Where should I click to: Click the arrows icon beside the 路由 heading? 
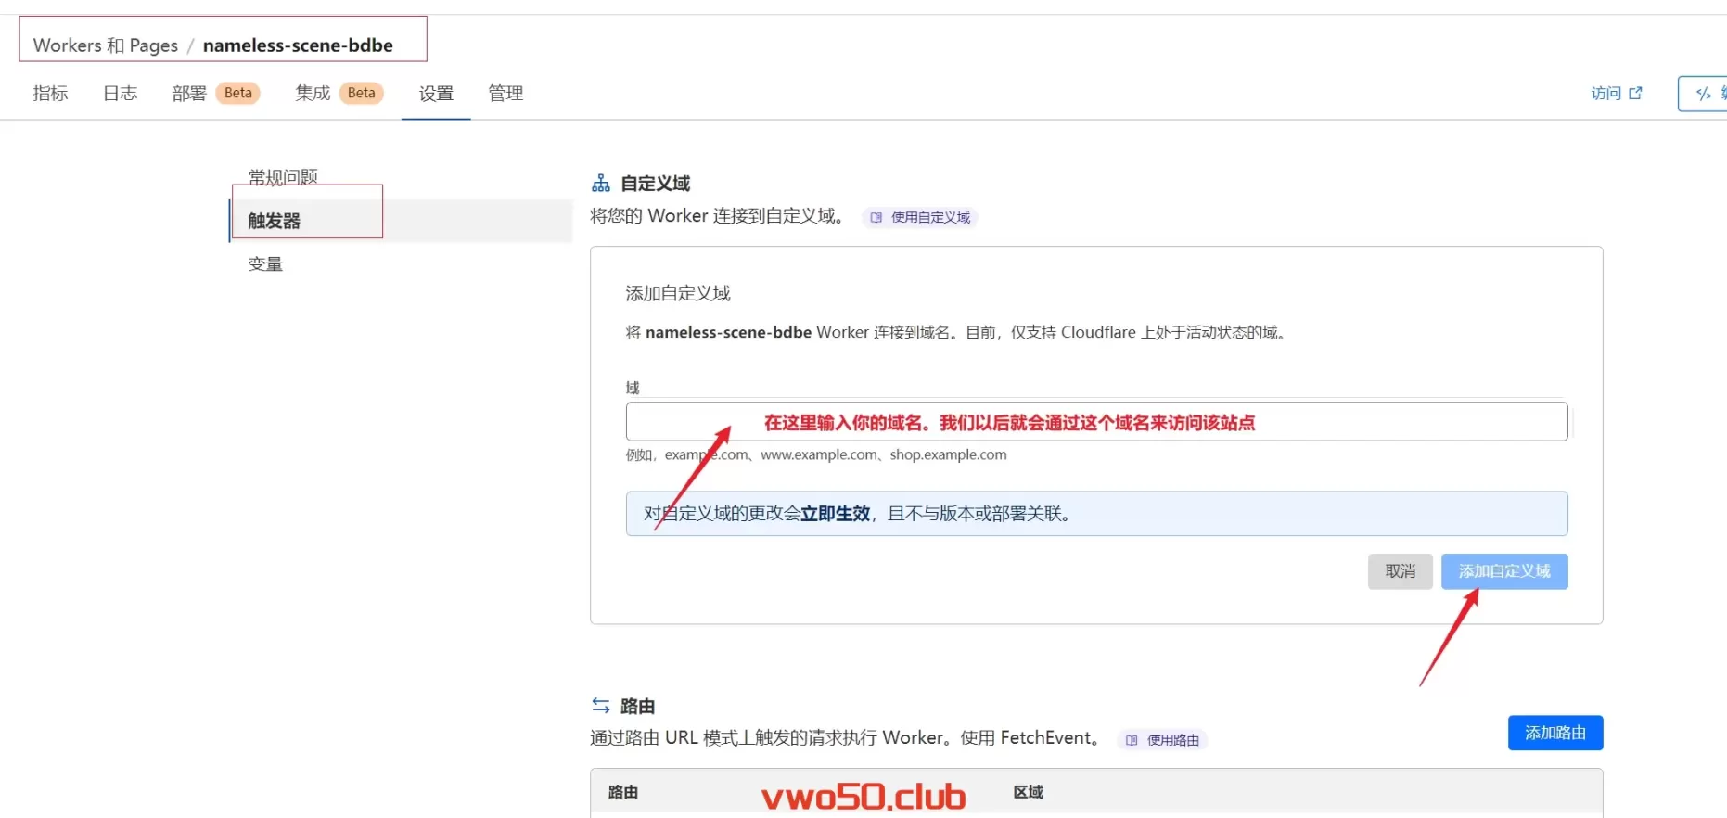click(601, 706)
